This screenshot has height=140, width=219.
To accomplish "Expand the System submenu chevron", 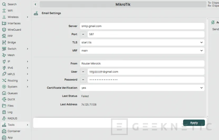I will pyautogui.click(x=27, y=87).
